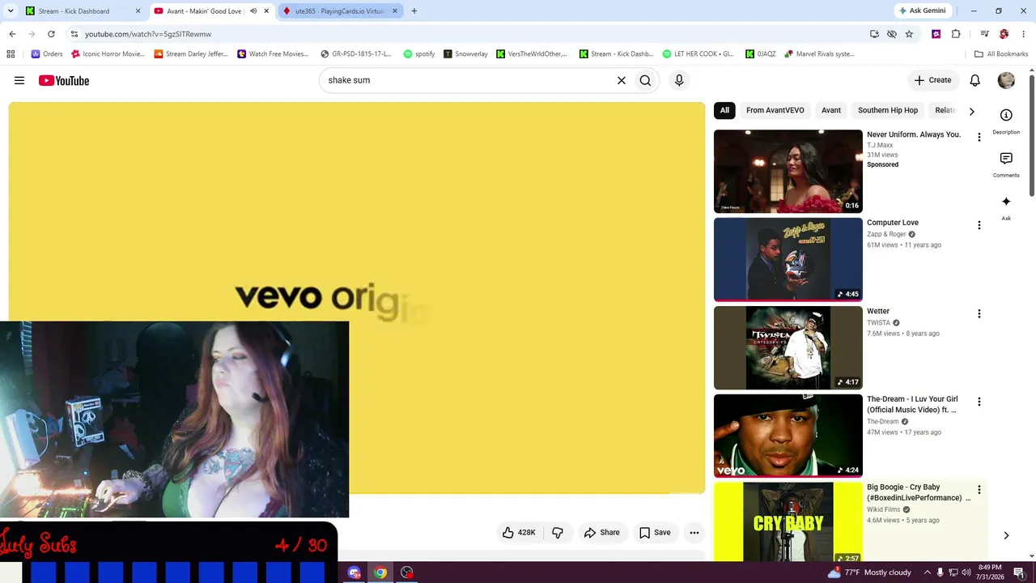Select the Southern Hip Hop chip
1036x583 pixels.
(x=888, y=110)
